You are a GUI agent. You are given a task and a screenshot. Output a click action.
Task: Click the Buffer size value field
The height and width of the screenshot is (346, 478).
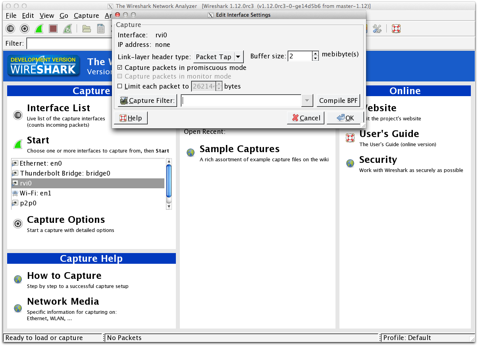click(x=300, y=56)
